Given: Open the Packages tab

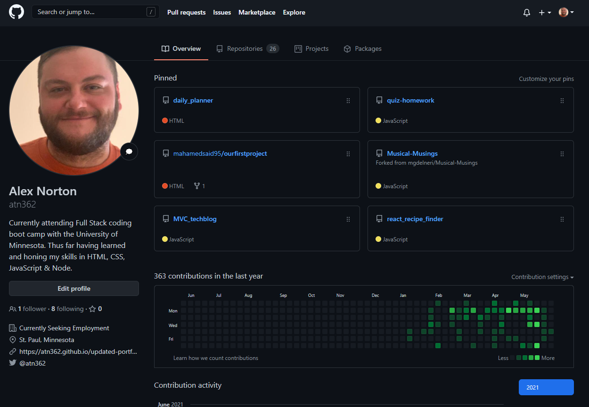Looking at the screenshot, I should (x=363, y=48).
